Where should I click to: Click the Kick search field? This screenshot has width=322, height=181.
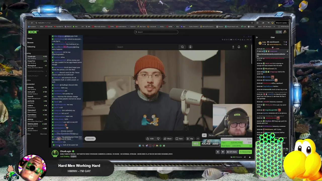(156, 32)
